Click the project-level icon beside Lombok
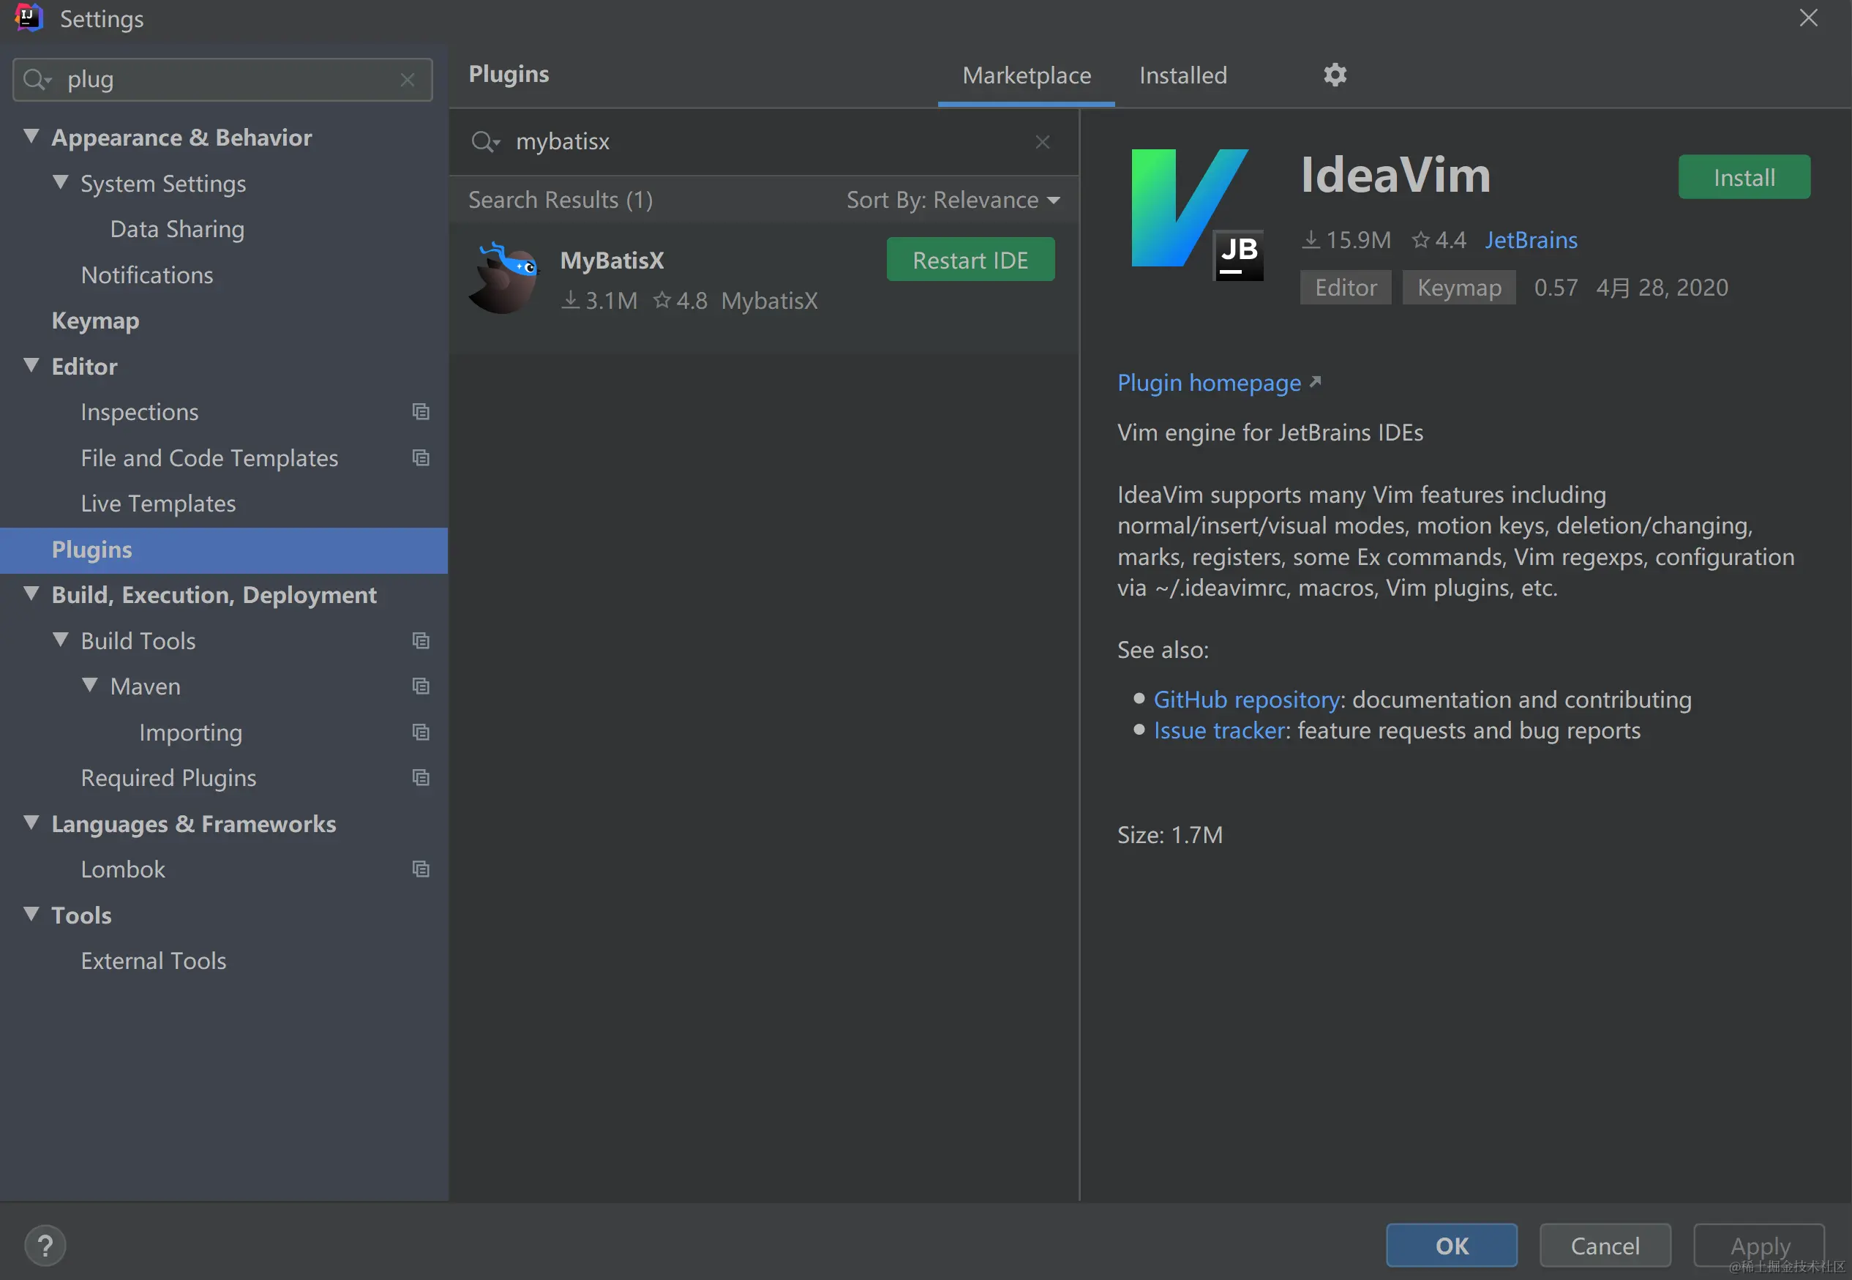Image resolution: width=1852 pixels, height=1280 pixels. pos(421,869)
